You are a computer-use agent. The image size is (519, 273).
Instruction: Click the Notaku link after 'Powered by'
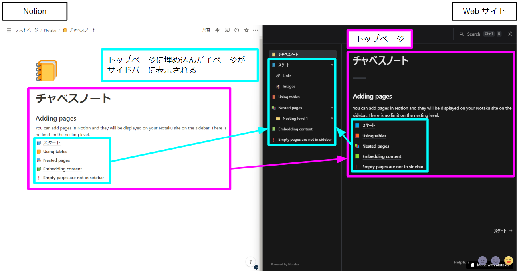coord(293,264)
